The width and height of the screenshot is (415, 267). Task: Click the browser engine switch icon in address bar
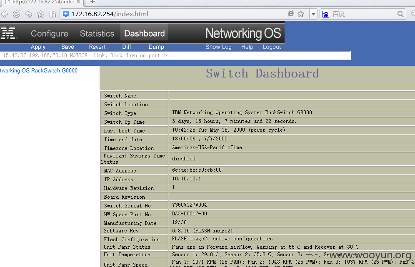pyautogui.click(x=291, y=14)
